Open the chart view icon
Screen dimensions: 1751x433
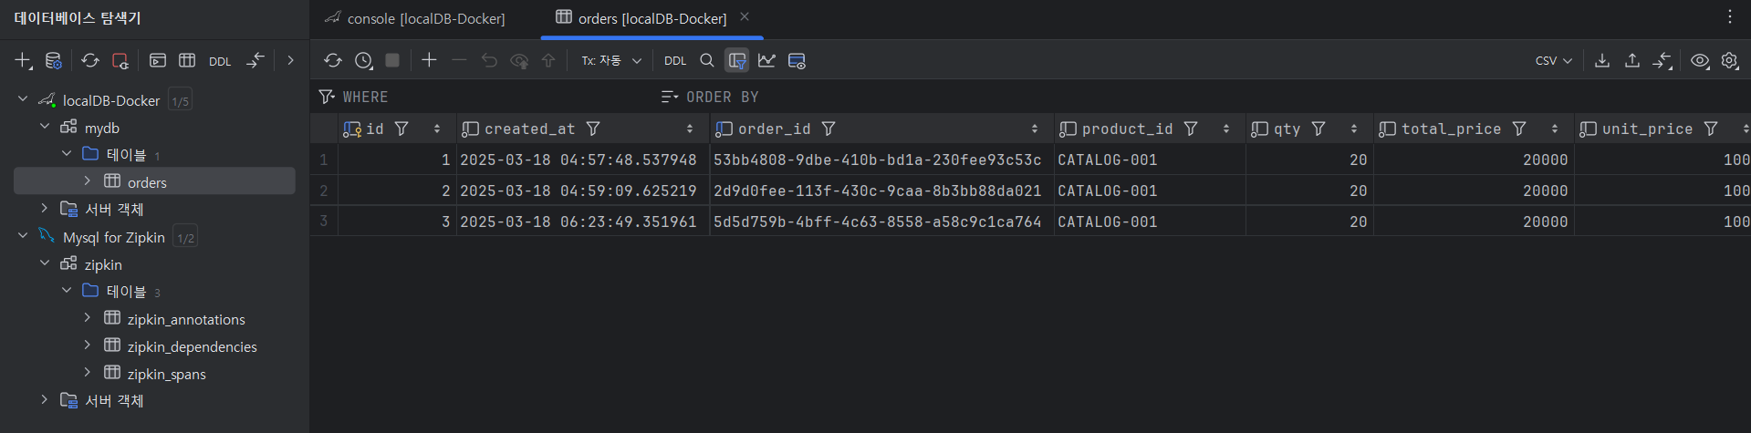click(x=767, y=60)
